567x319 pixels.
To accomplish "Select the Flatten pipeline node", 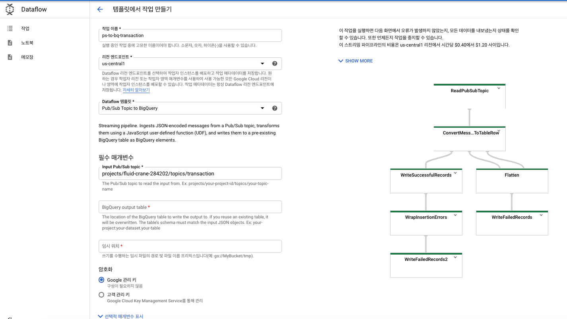I will click(512, 181).
